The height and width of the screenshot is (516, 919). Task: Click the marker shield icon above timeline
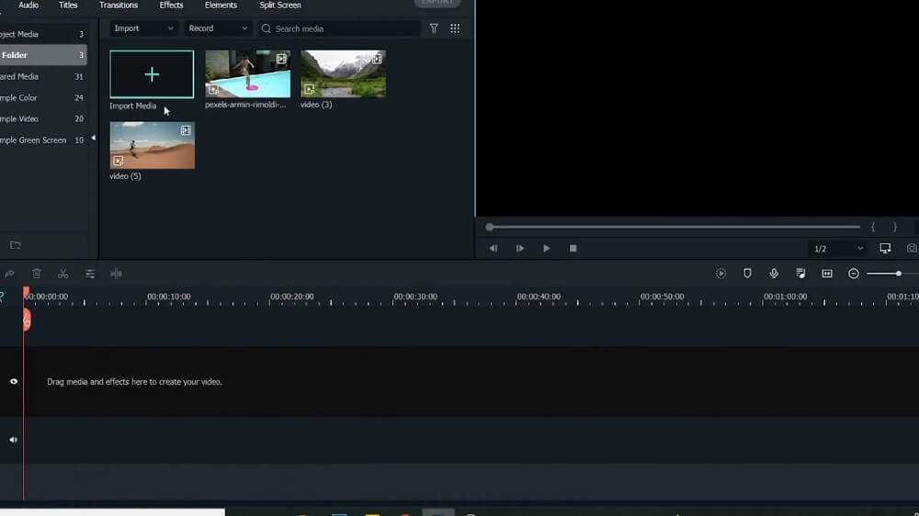coord(747,274)
